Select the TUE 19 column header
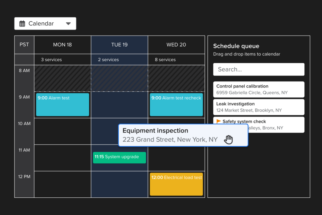 [119, 44]
